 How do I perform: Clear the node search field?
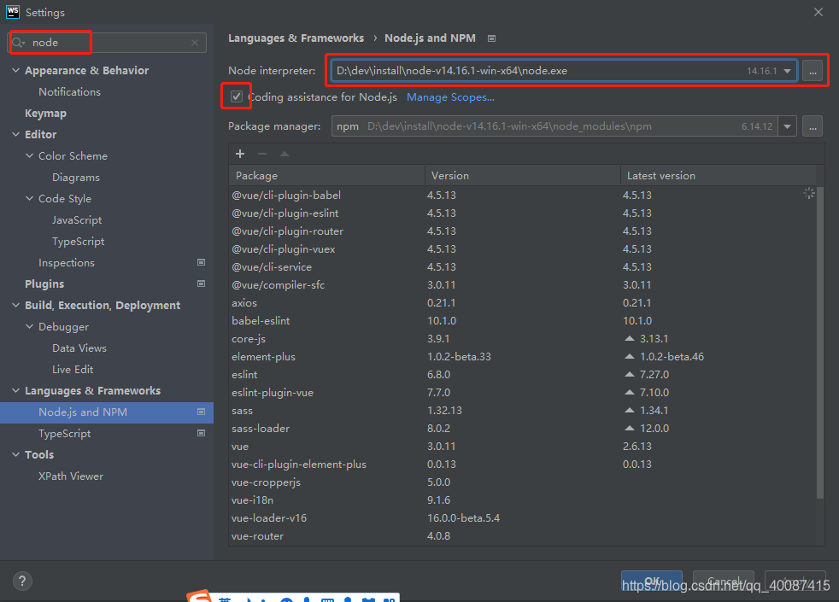[195, 42]
